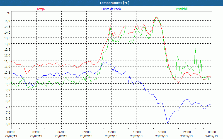Viewport: 223px width, 139px height.
Task: Click the 18:00 time axis label
Action: coord(162,132)
